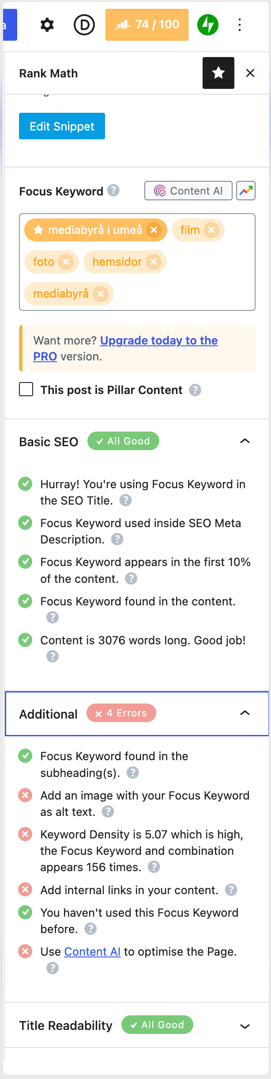Close the Rank Math panel

[x=250, y=73]
